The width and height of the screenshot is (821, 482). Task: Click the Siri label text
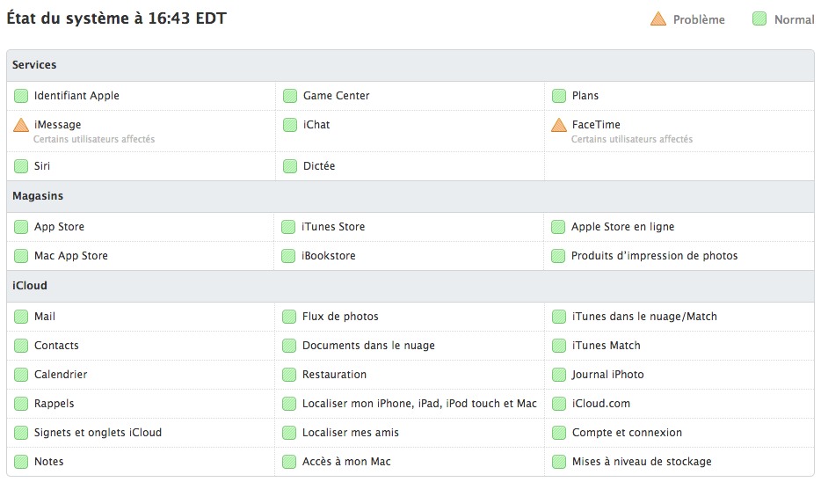pyautogui.click(x=42, y=166)
